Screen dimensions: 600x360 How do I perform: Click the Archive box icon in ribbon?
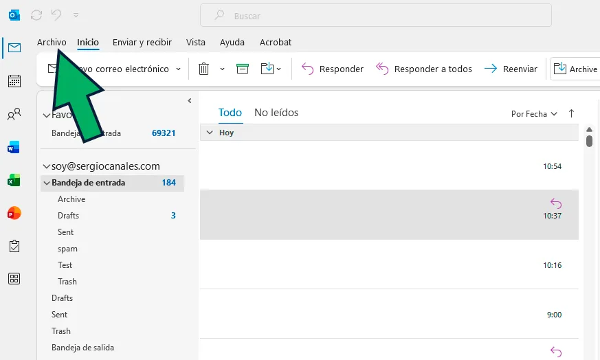click(x=243, y=69)
